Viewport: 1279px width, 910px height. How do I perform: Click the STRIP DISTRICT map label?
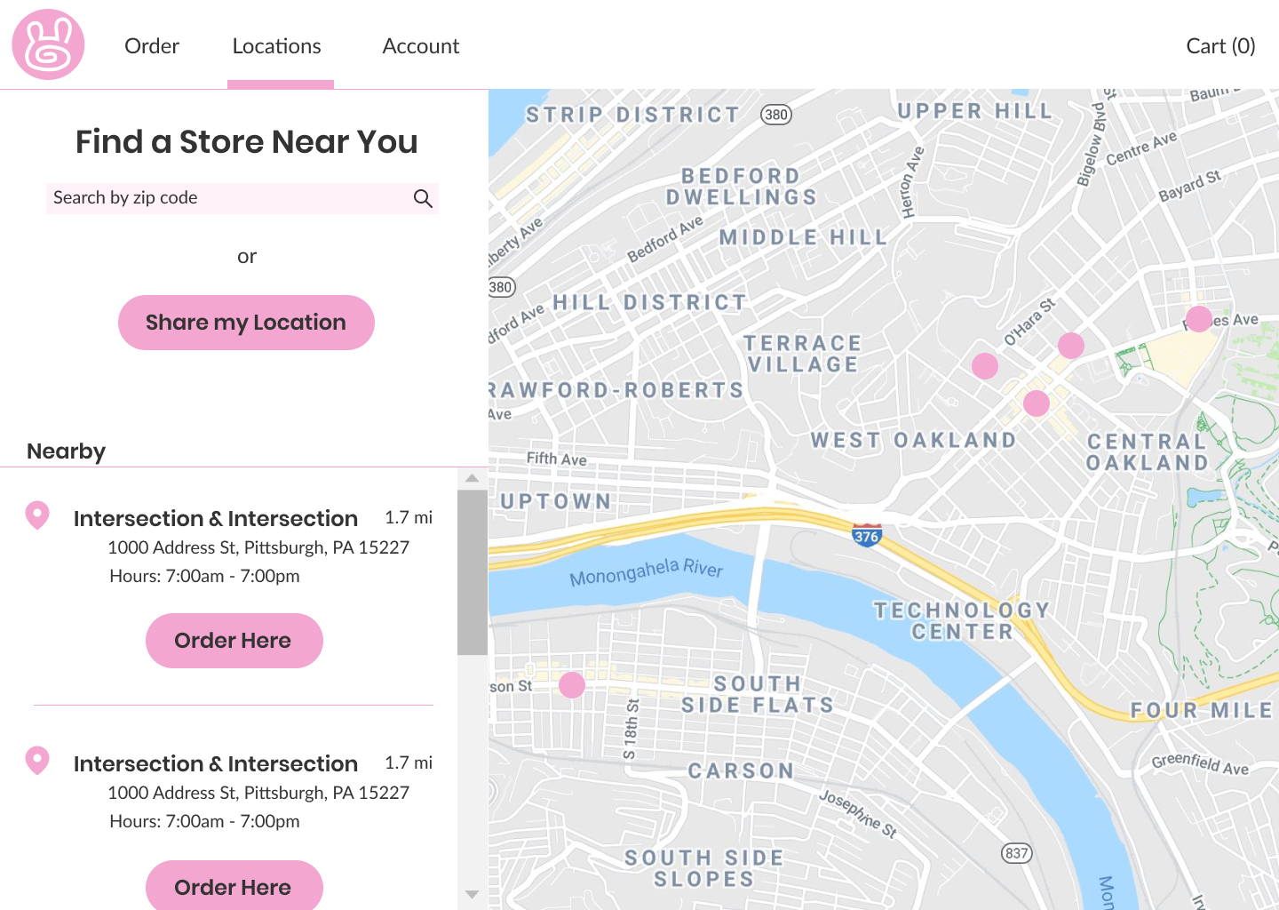632,115
